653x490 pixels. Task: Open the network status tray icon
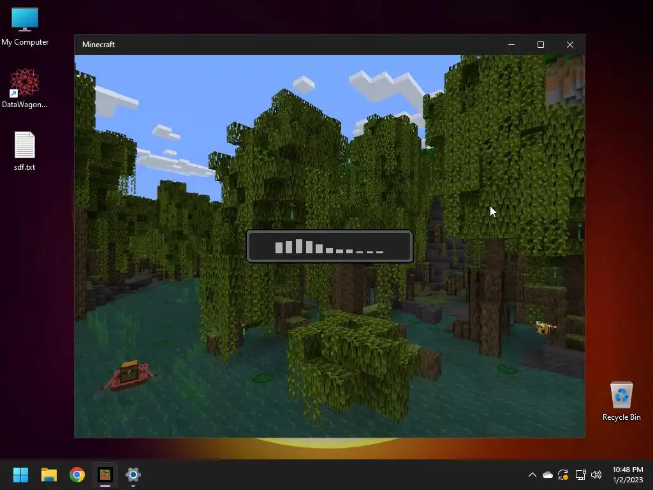pos(580,475)
